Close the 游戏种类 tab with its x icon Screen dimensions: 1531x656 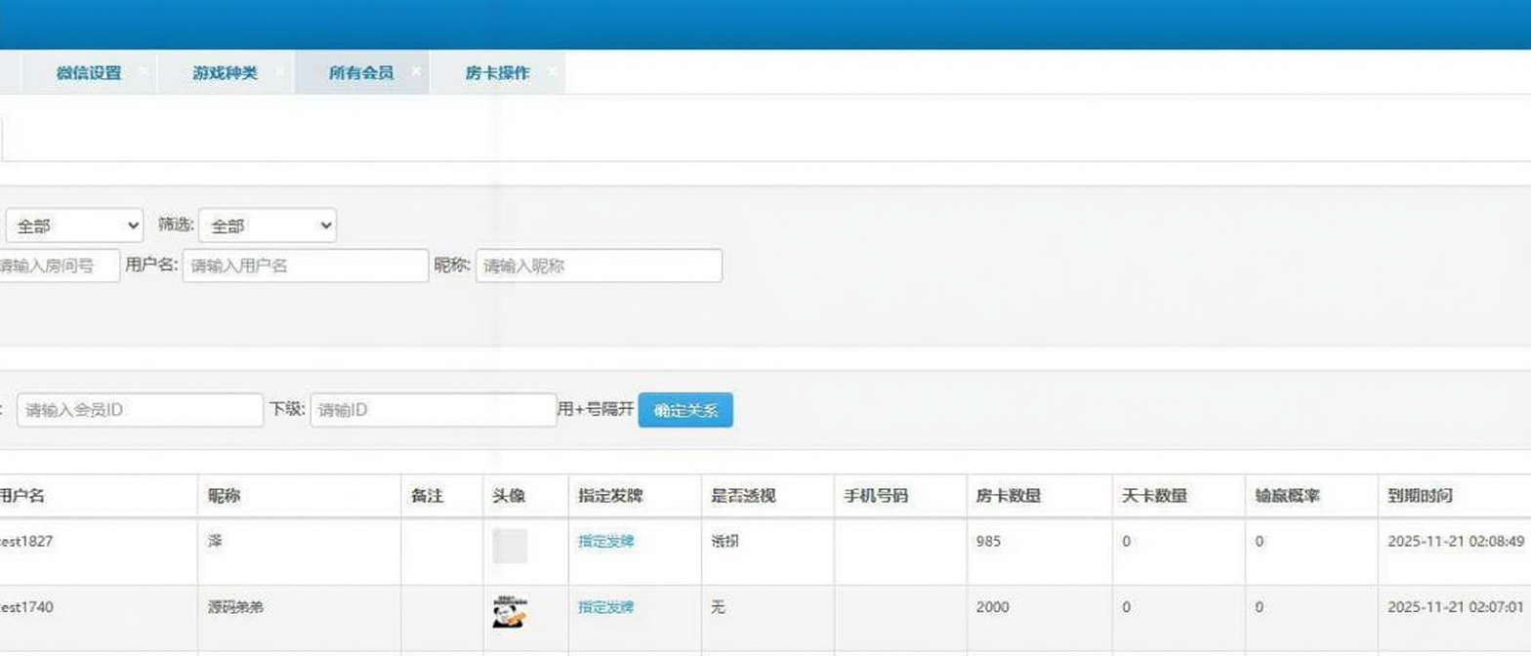click(x=280, y=71)
